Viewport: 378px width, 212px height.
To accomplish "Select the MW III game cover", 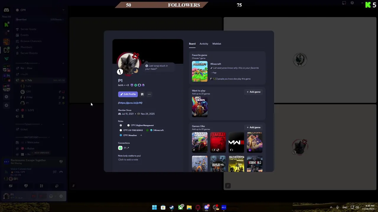I will click(236, 143).
